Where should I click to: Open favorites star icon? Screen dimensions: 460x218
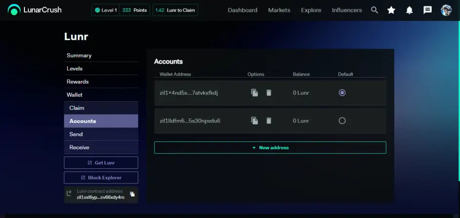coord(391,10)
